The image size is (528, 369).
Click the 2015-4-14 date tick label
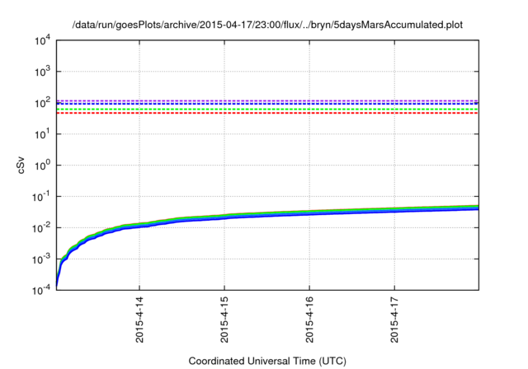pyautogui.click(x=139, y=320)
